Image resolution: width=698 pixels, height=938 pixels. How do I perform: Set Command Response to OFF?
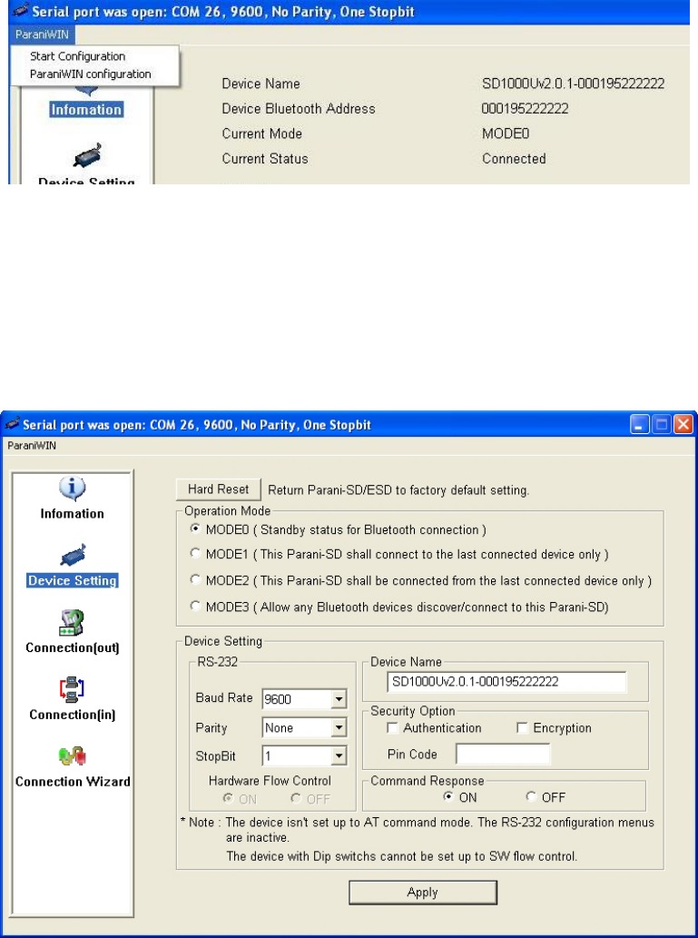[x=530, y=796]
